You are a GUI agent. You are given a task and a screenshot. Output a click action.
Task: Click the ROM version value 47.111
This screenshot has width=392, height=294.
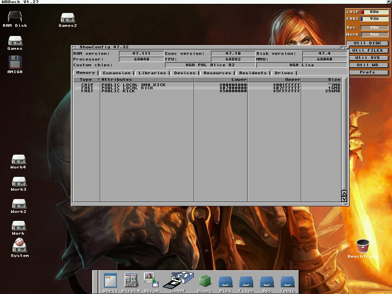[x=141, y=54]
